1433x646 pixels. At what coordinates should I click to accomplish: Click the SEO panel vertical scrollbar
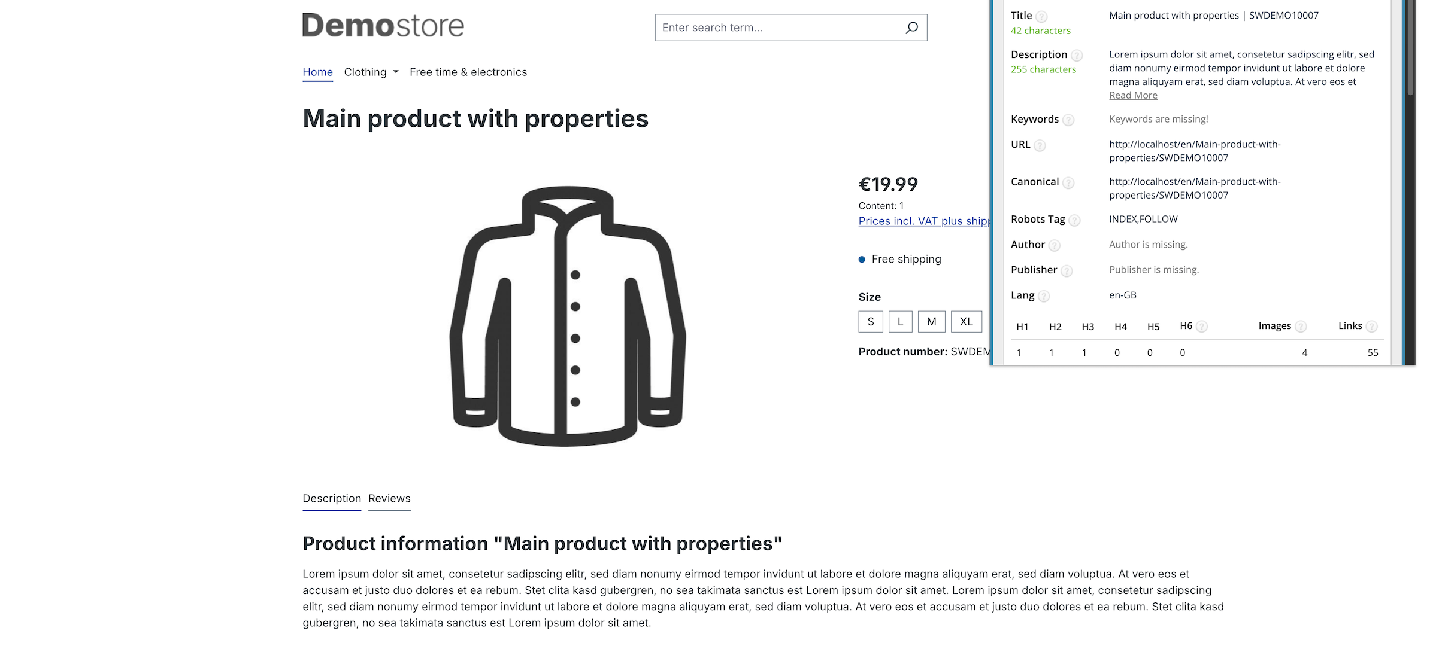point(1411,48)
